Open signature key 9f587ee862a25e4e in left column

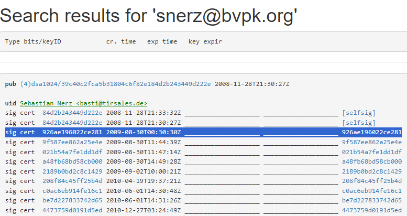(72, 142)
